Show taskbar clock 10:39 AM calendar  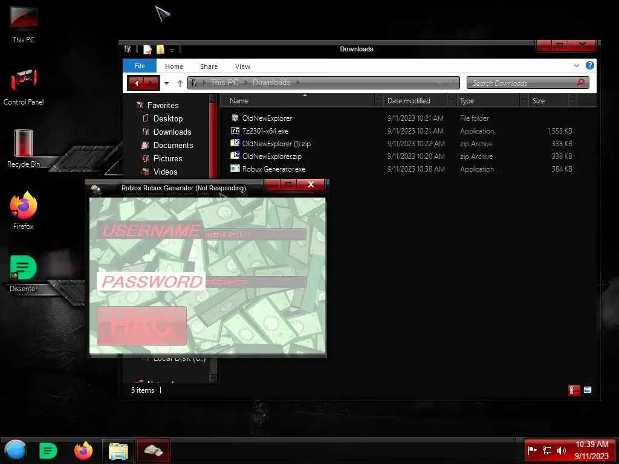pyautogui.click(x=592, y=450)
